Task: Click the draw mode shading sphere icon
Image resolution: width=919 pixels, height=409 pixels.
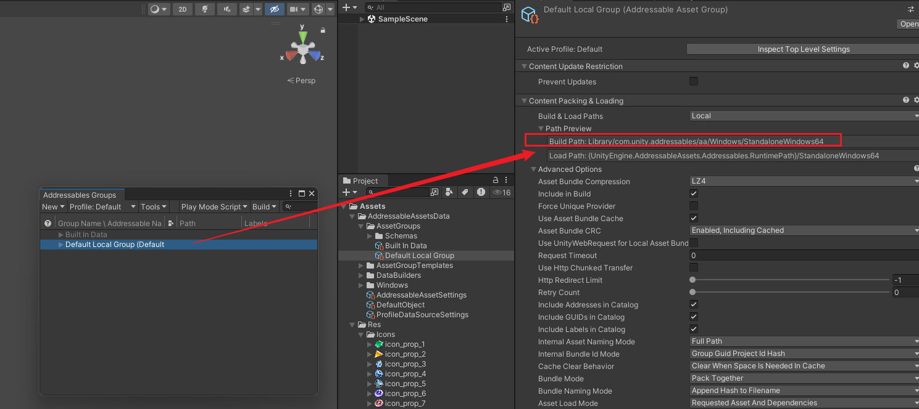Action: coord(155,9)
